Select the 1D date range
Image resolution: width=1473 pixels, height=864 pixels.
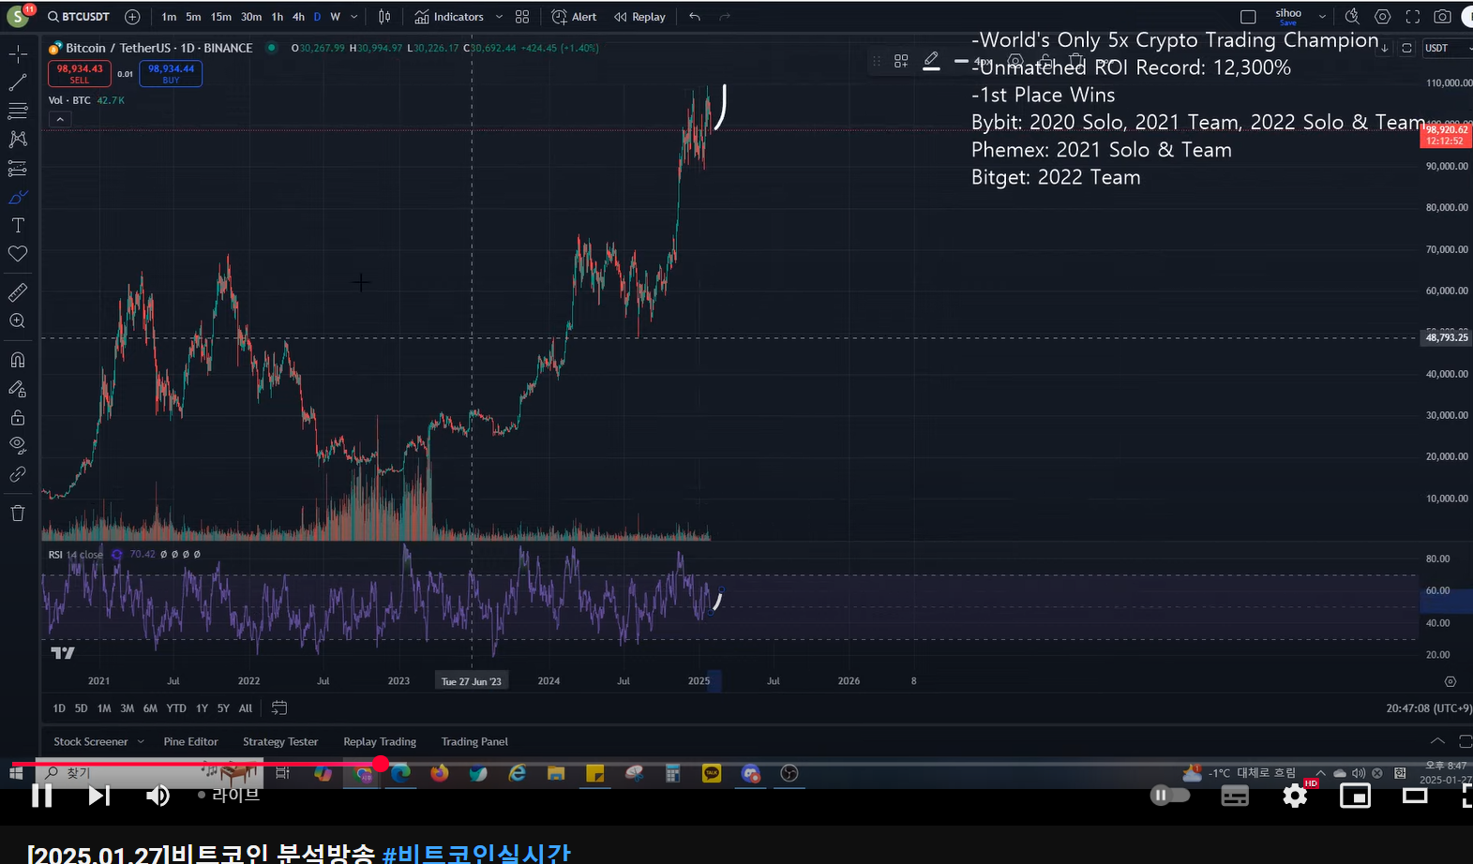tap(59, 708)
